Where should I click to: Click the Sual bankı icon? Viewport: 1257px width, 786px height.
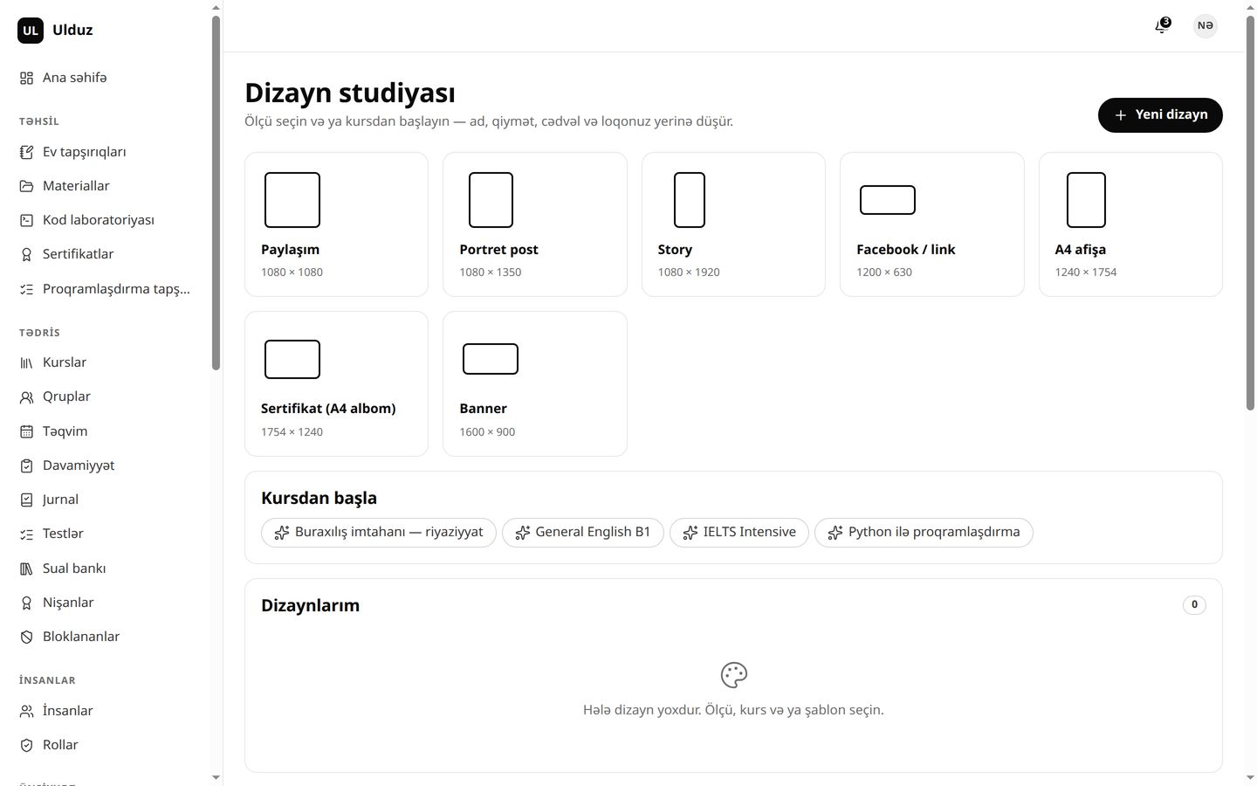click(x=26, y=569)
